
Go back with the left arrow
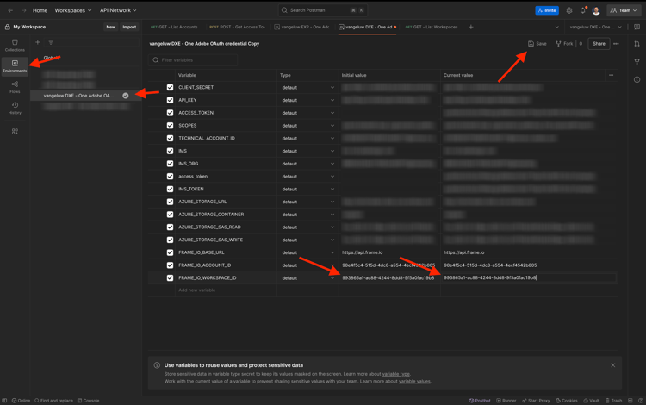pyautogui.click(x=10, y=10)
